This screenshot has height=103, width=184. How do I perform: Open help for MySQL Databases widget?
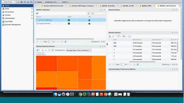(x=105, y=10)
